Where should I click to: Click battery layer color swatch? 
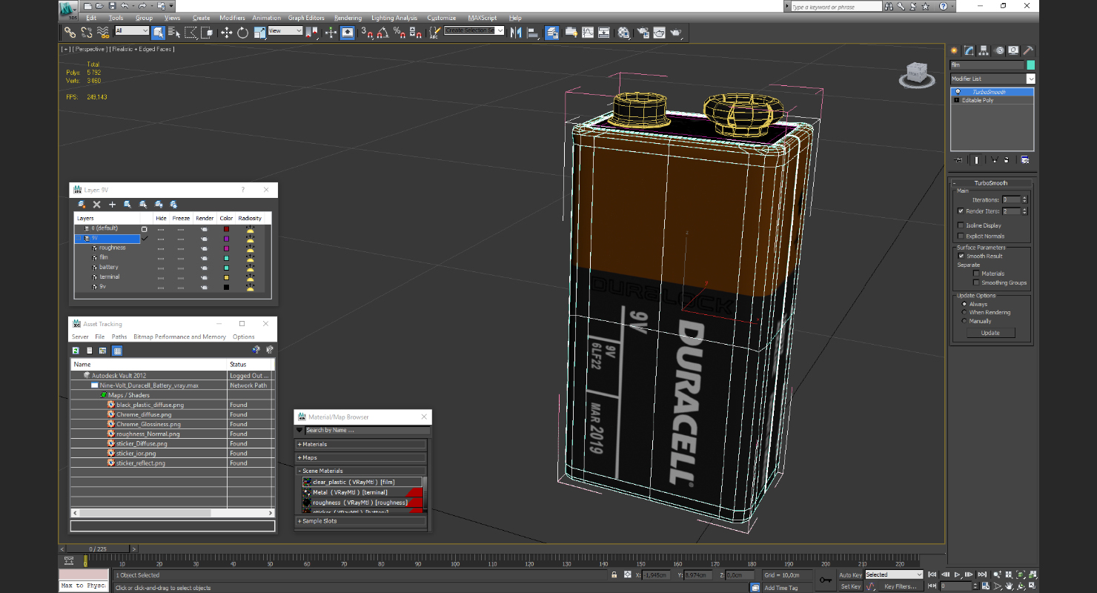[226, 267]
